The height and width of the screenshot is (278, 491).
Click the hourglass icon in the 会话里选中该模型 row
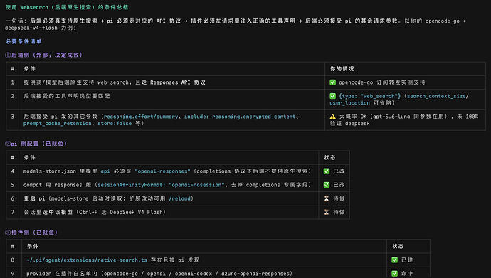coord(327,212)
